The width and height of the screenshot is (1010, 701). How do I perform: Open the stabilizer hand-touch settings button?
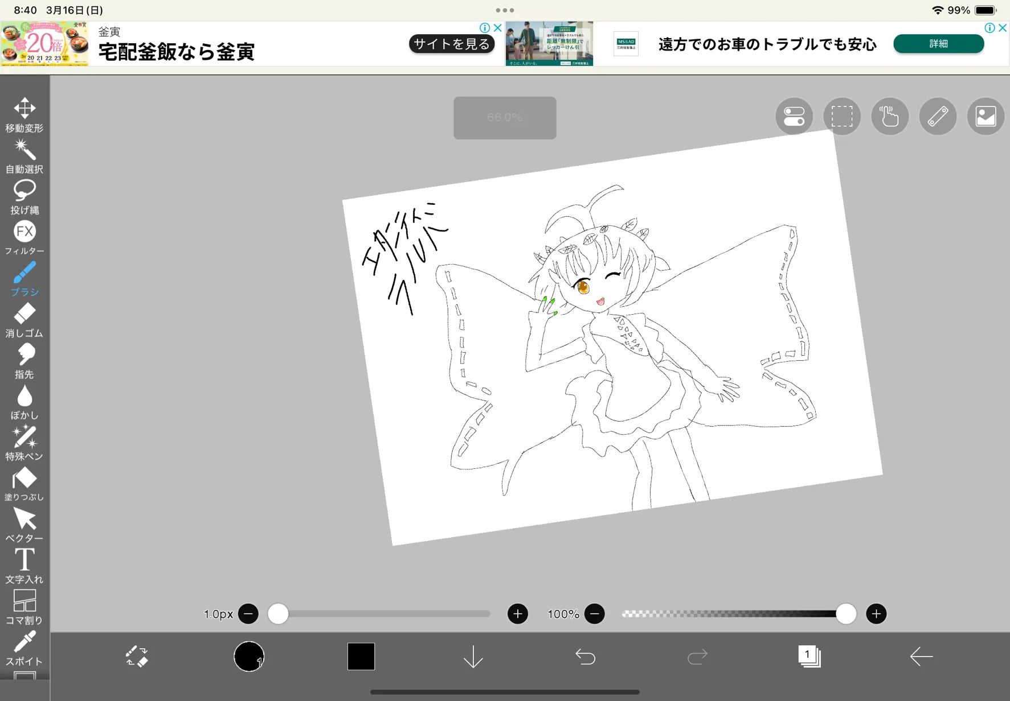pos(890,117)
